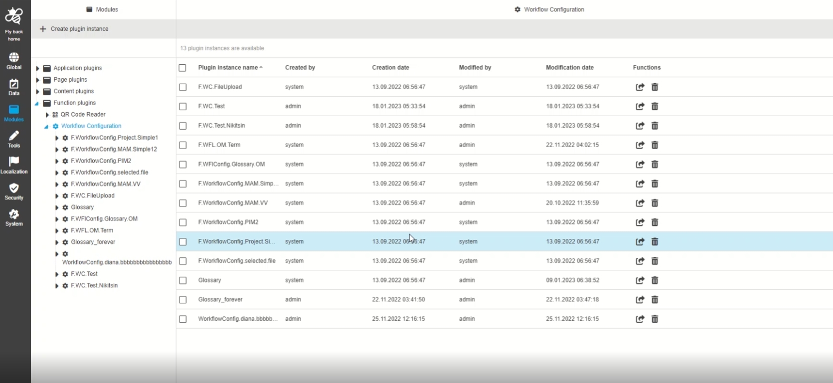Toggle the select-all checkbox in table header

[182, 68]
